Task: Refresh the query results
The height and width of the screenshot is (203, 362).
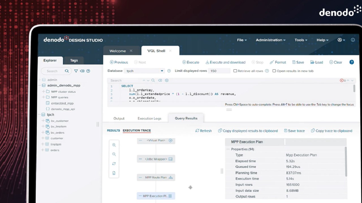Action: click(x=204, y=131)
